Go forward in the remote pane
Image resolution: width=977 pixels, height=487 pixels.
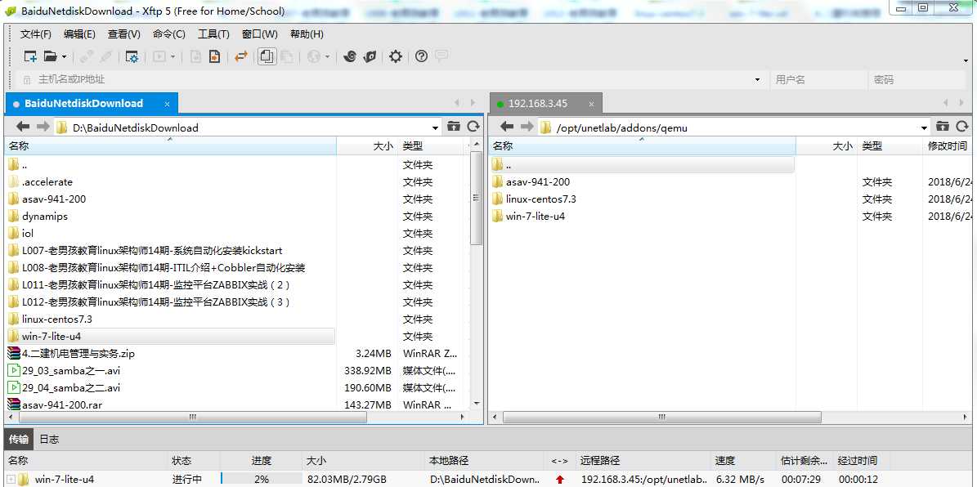527,127
